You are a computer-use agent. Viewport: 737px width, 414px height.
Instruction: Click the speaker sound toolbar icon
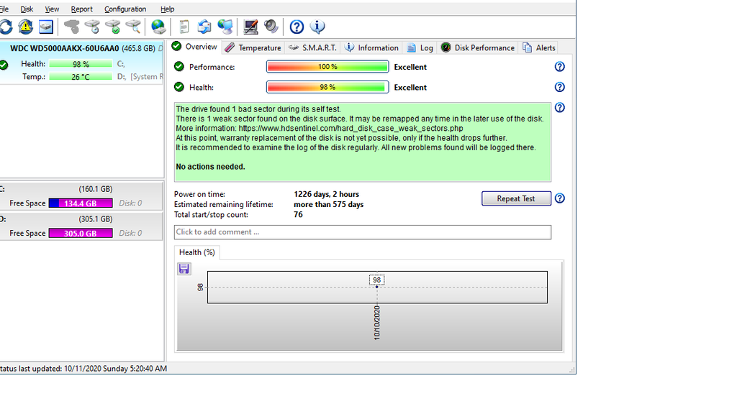point(271,27)
